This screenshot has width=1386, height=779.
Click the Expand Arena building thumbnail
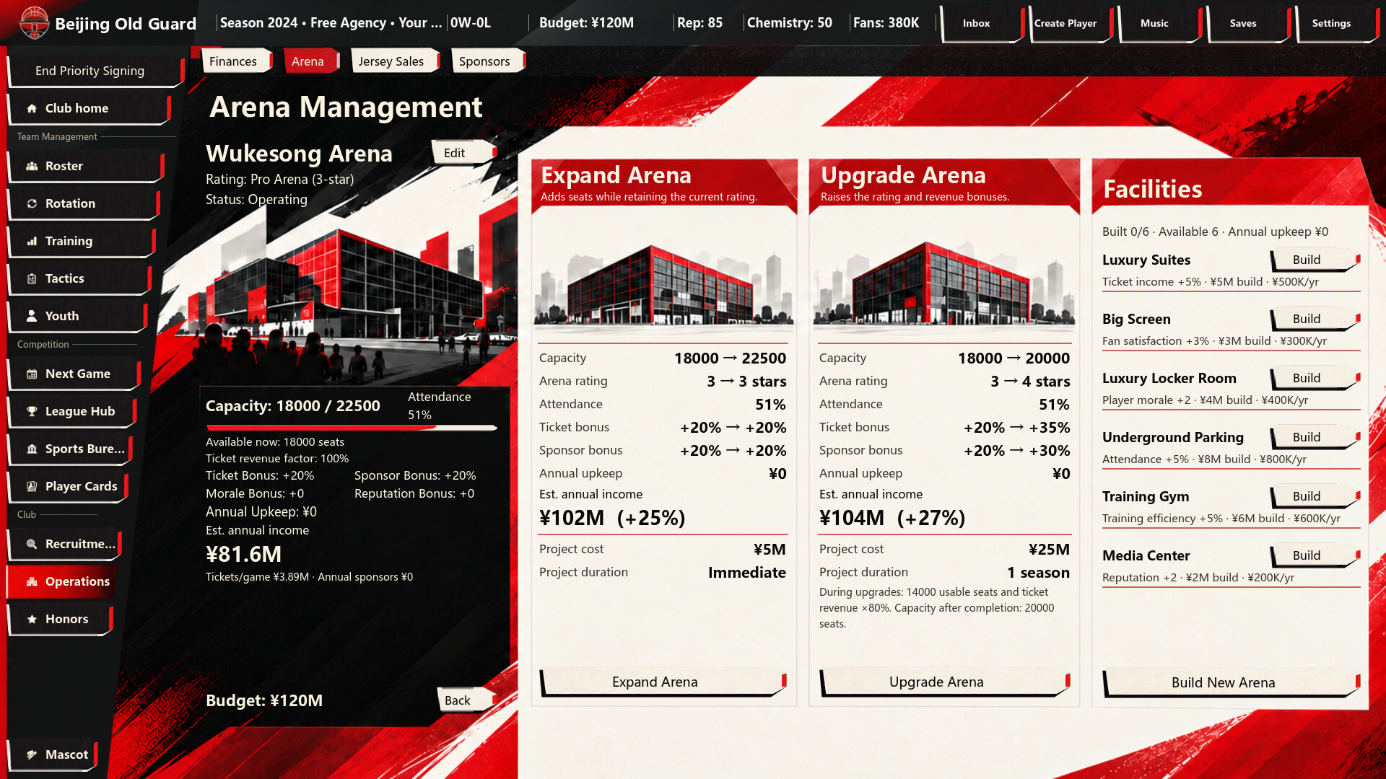click(x=663, y=286)
